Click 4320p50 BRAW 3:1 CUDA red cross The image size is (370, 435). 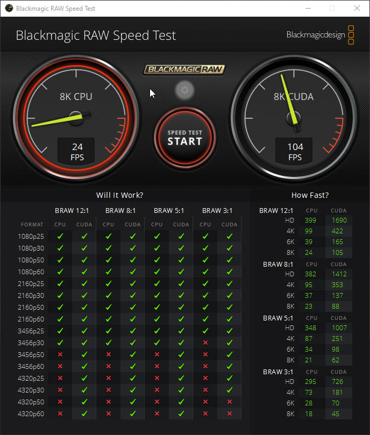(230, 402)
